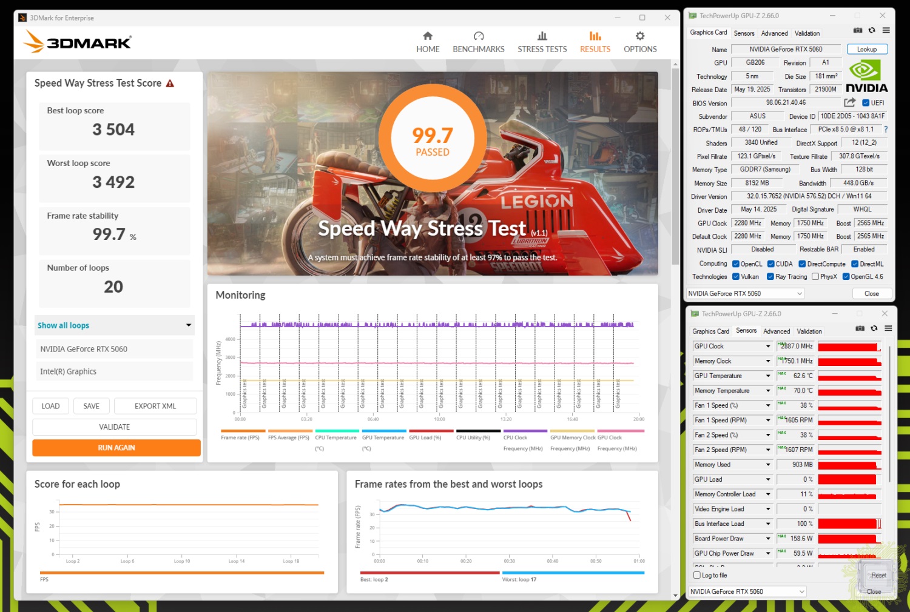Click Close in upper GPU-Z window
Viewport: 910px width, 612px height.
[871, 293]
